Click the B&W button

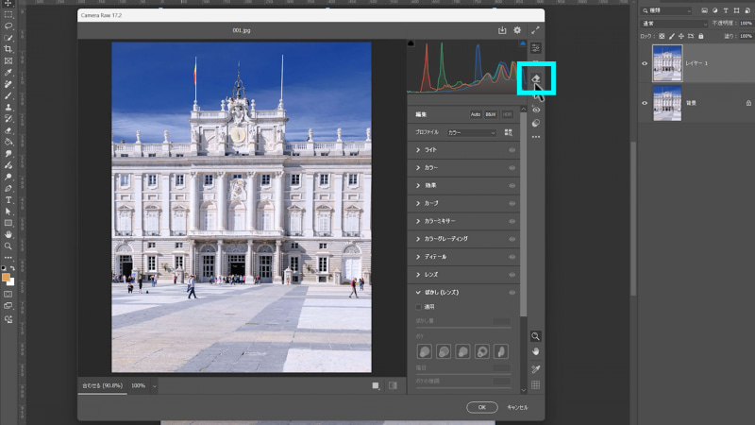pyautogui.click(x=491, y=114)
